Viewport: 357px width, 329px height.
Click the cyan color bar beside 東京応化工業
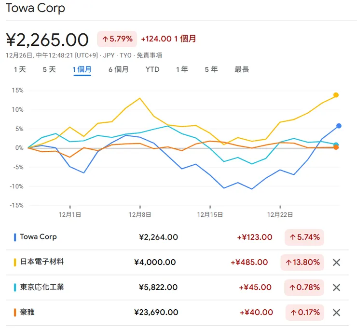[15, 288]
